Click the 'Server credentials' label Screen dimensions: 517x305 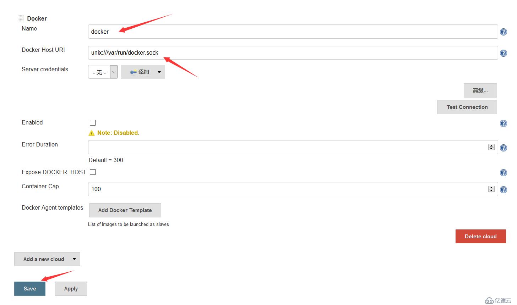click(x=45, y=70)
